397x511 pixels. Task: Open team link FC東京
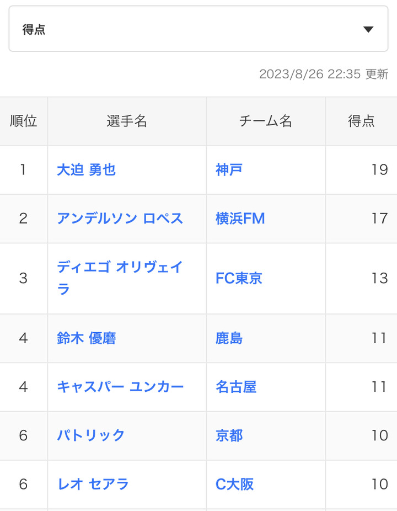(239, 278)
